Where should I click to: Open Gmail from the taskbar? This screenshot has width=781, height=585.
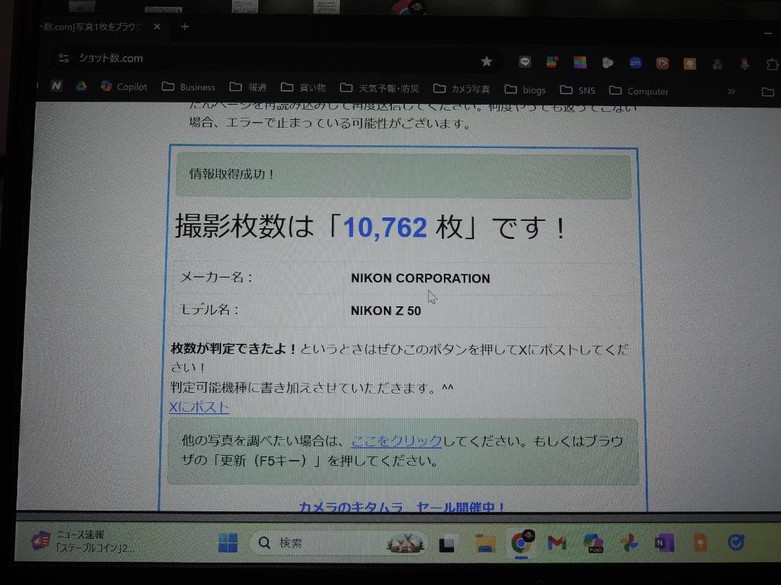556,542
